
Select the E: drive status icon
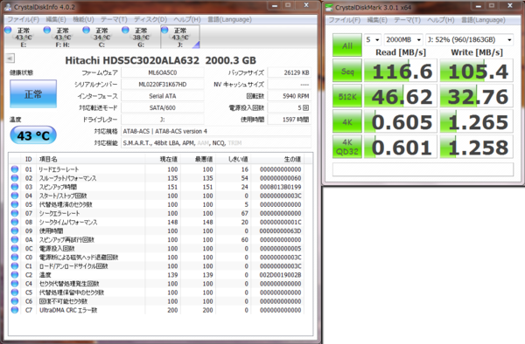(x=8, y=31)
